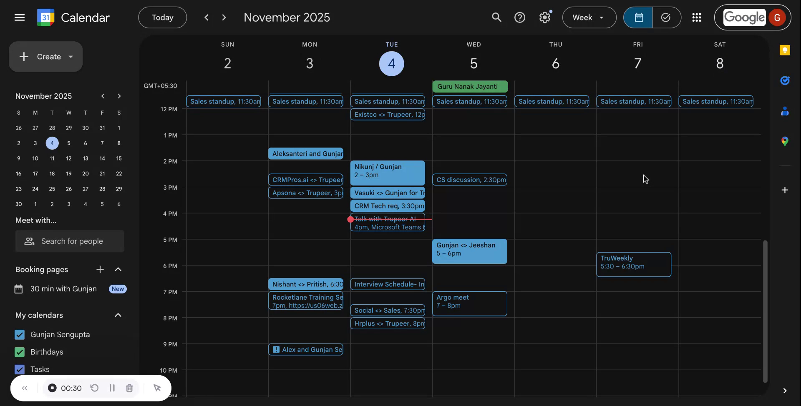Image resolution: width=801 pixels, height=406 pixels.
Task: Open Google Maps in the side panel
Action: point(785,141)
